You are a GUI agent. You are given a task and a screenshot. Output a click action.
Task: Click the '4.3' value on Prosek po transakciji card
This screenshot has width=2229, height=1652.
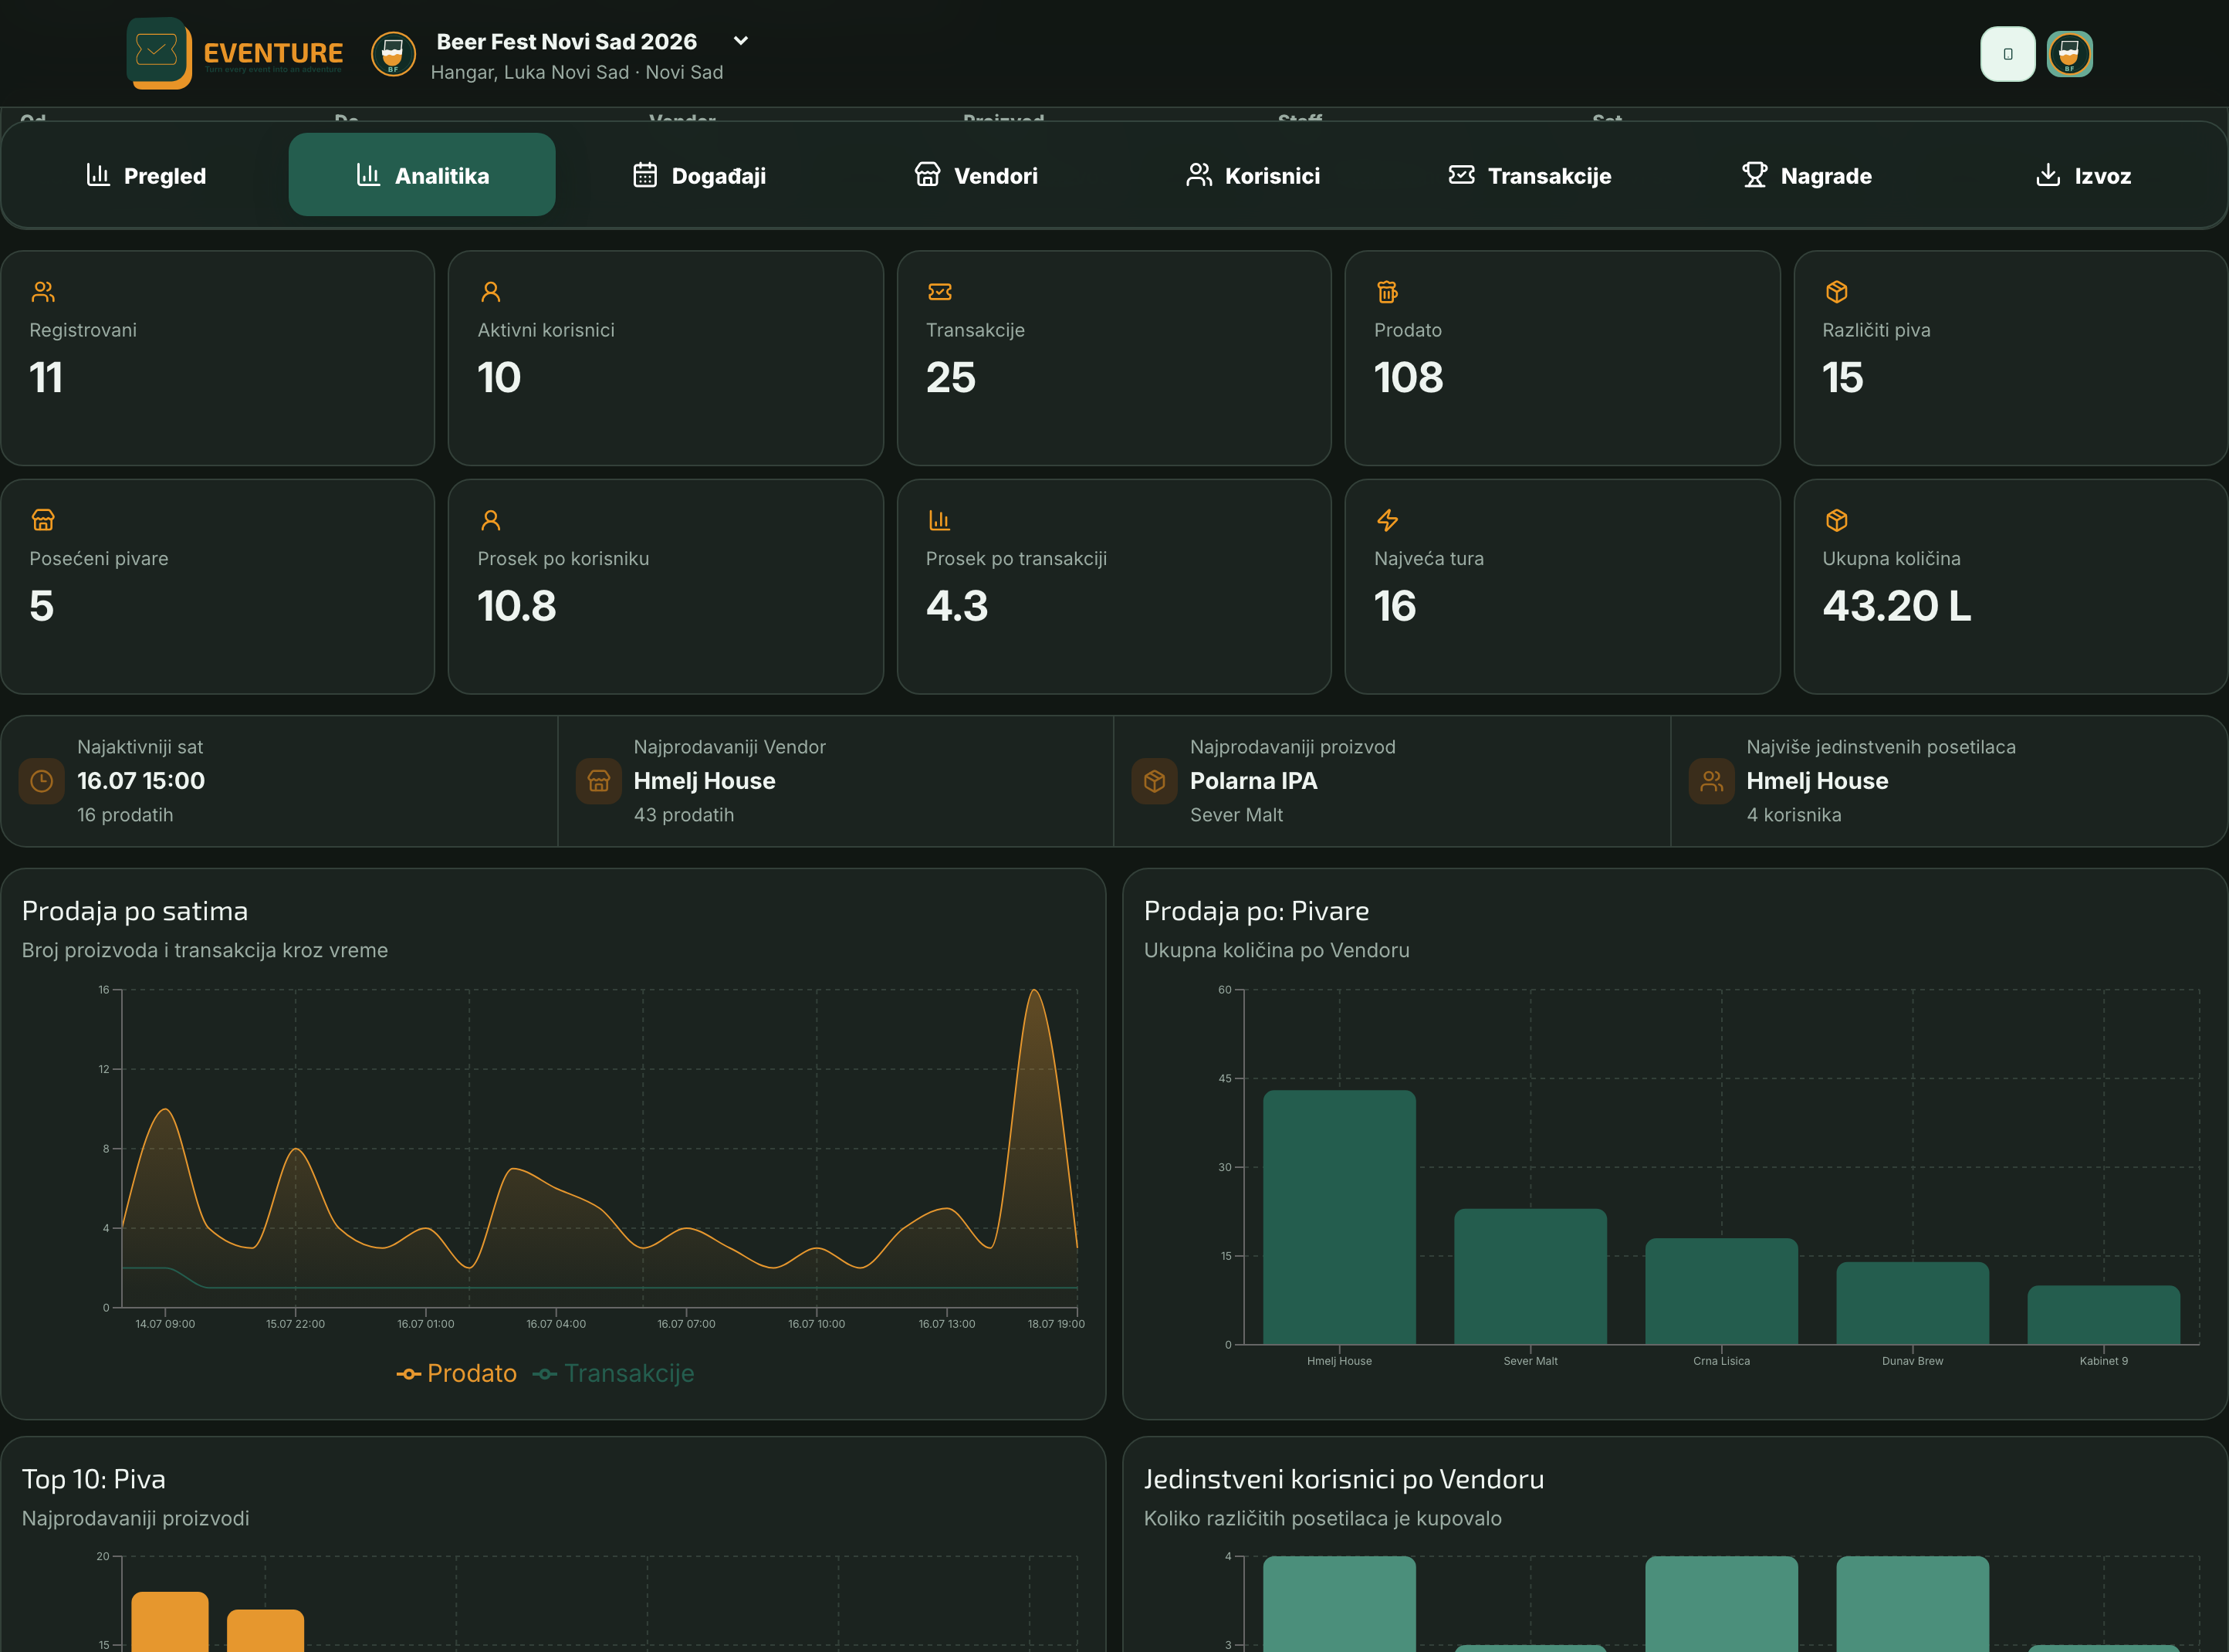956,606
